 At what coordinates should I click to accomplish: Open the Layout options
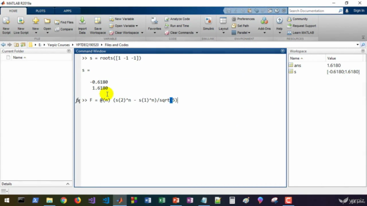223,26
